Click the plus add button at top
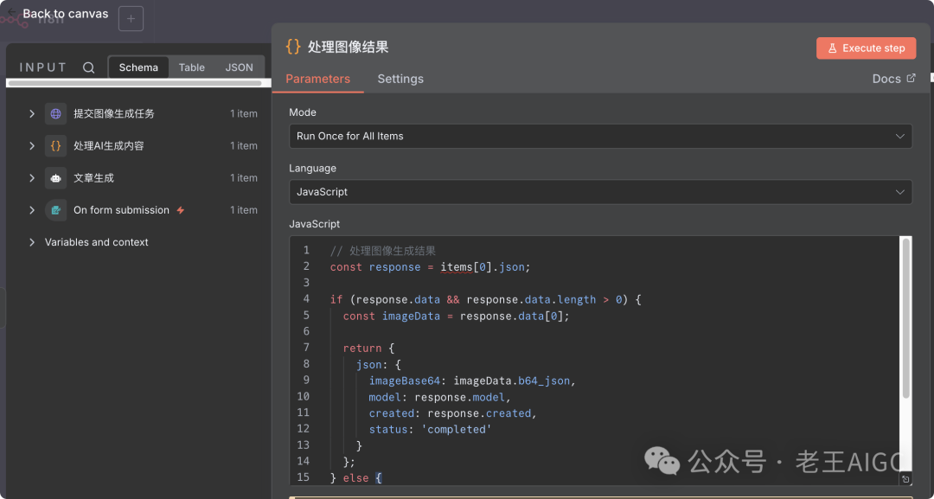 pos(131,18)
